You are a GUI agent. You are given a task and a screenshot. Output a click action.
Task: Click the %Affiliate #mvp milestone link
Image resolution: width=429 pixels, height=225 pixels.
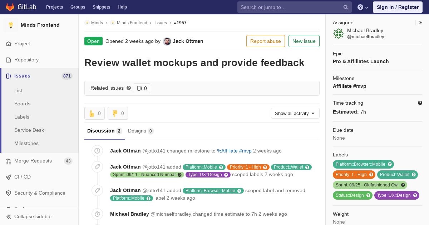pyautogui.click(x=234, y=151)
